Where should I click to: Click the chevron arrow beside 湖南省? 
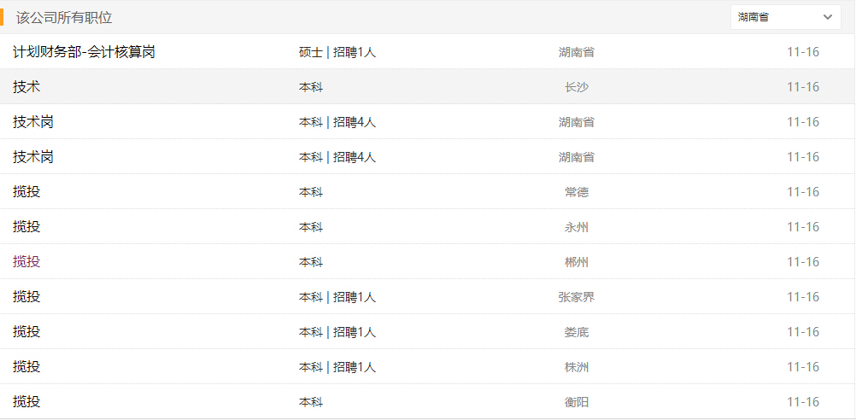(827, 17)
